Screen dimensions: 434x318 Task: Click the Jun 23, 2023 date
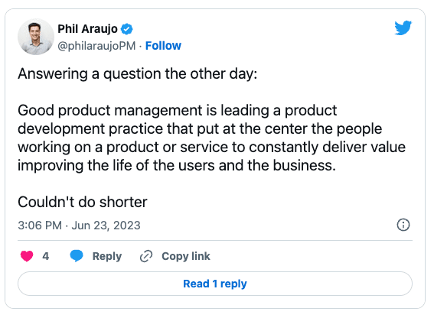point(106,226)
